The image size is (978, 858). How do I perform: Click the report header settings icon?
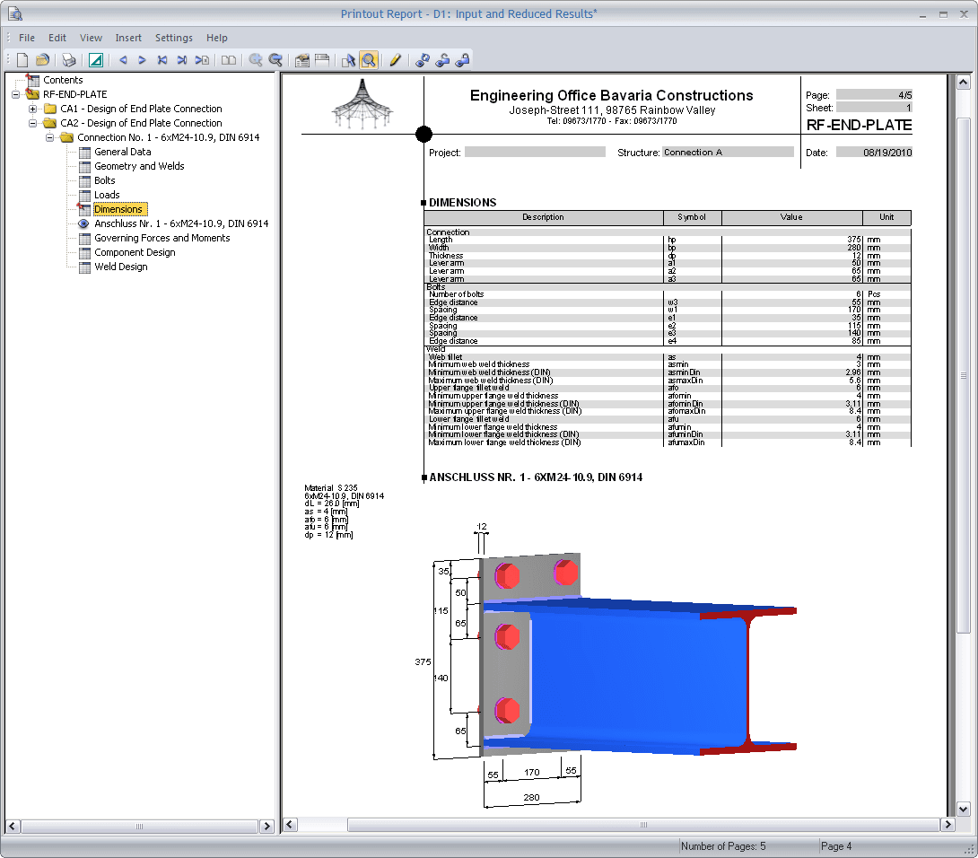click(322, 60)
